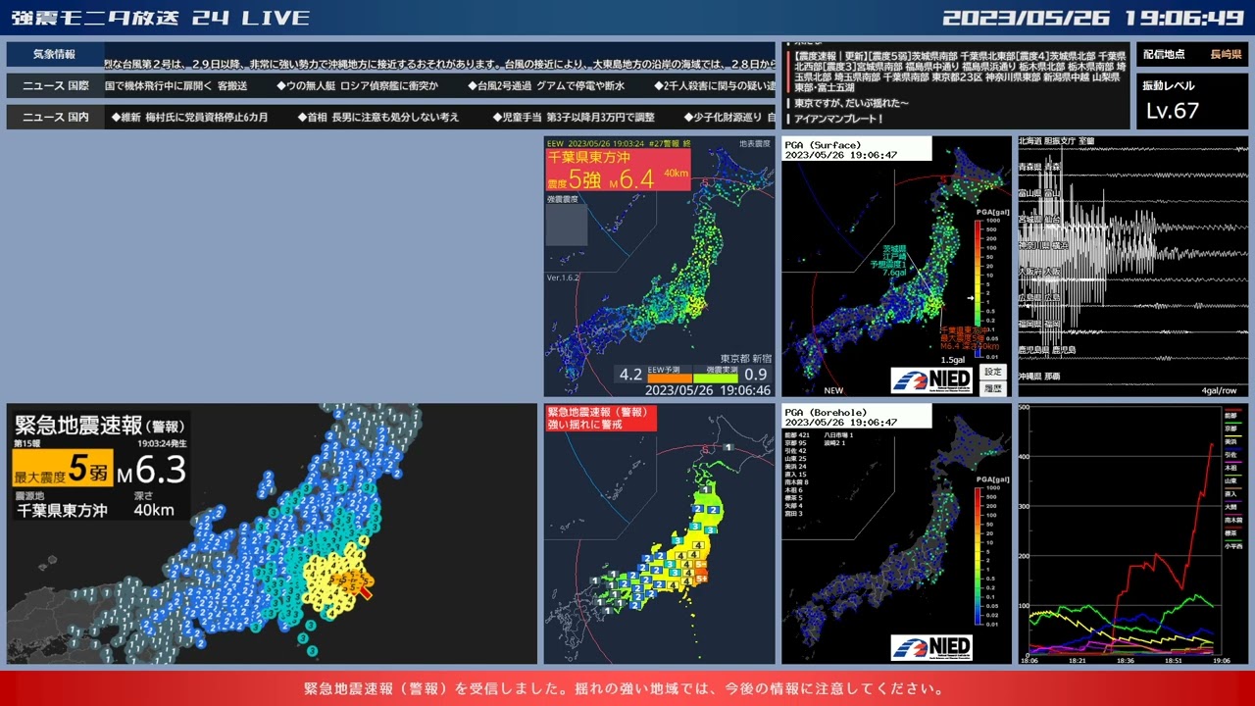Click the 設定 settings button

click(993, 372)
